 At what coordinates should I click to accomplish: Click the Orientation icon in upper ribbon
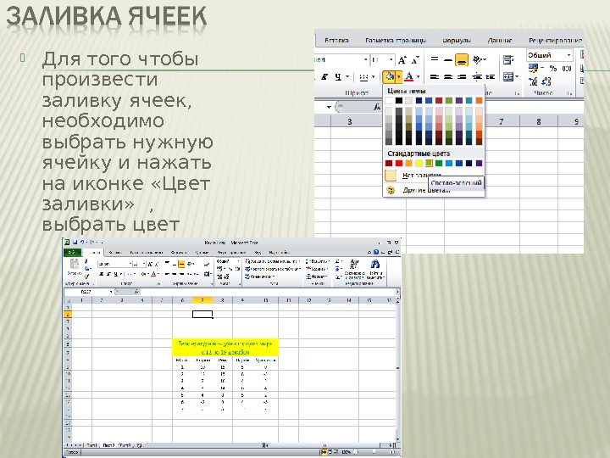tap(477, 59)
